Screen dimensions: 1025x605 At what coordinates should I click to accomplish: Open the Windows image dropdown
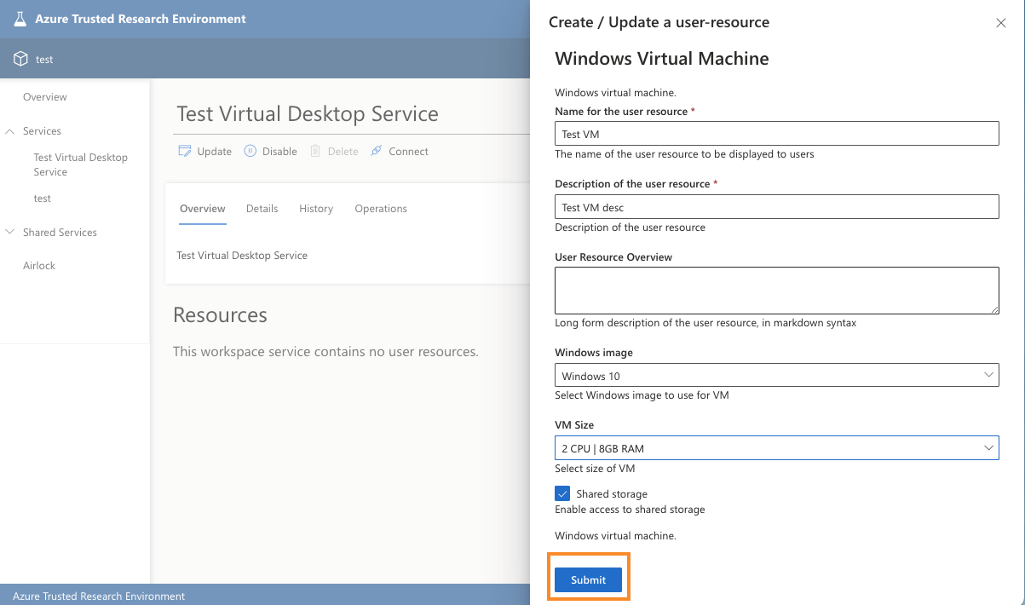(x=776, y=375)
